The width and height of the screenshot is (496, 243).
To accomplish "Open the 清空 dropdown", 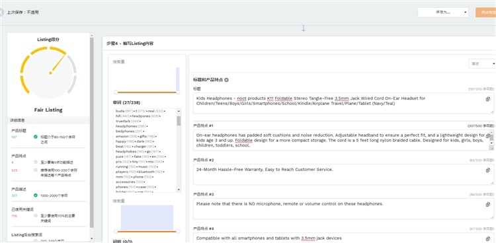I will (x=482, y=63).
